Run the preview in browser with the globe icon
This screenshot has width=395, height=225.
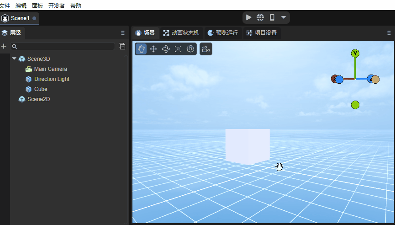point(260,17)
